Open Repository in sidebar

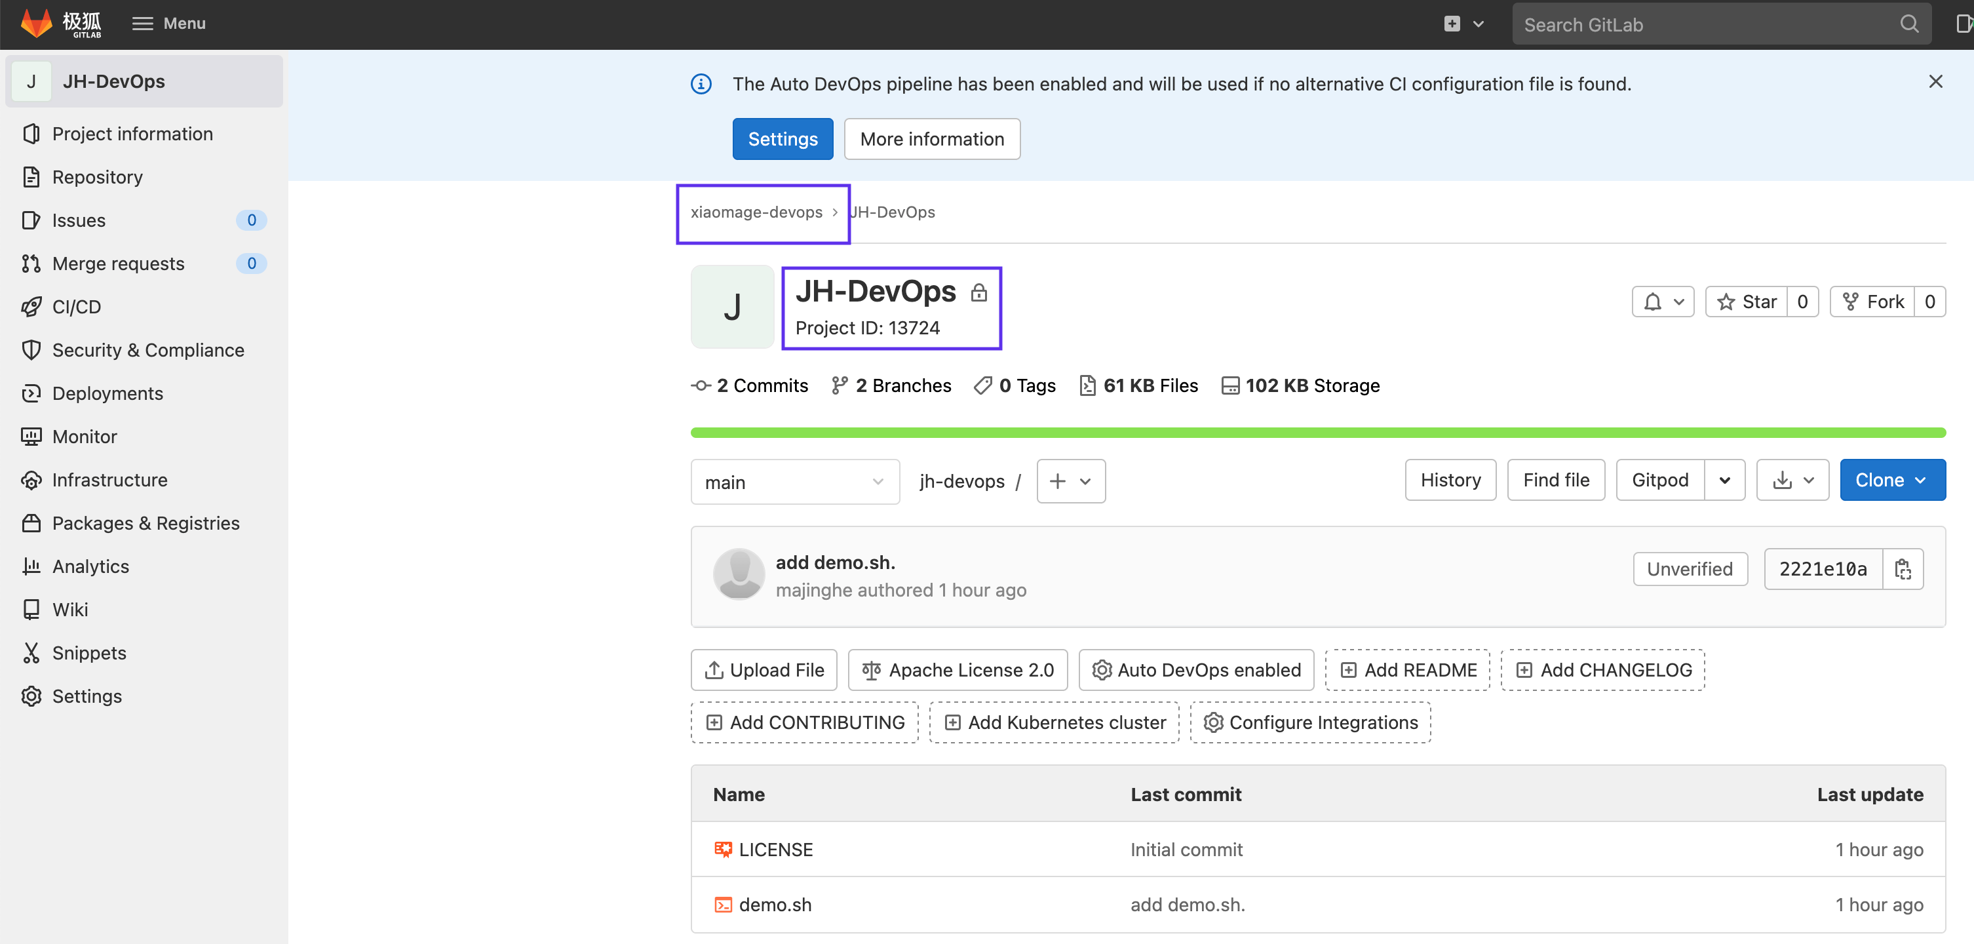pos(97,177)
